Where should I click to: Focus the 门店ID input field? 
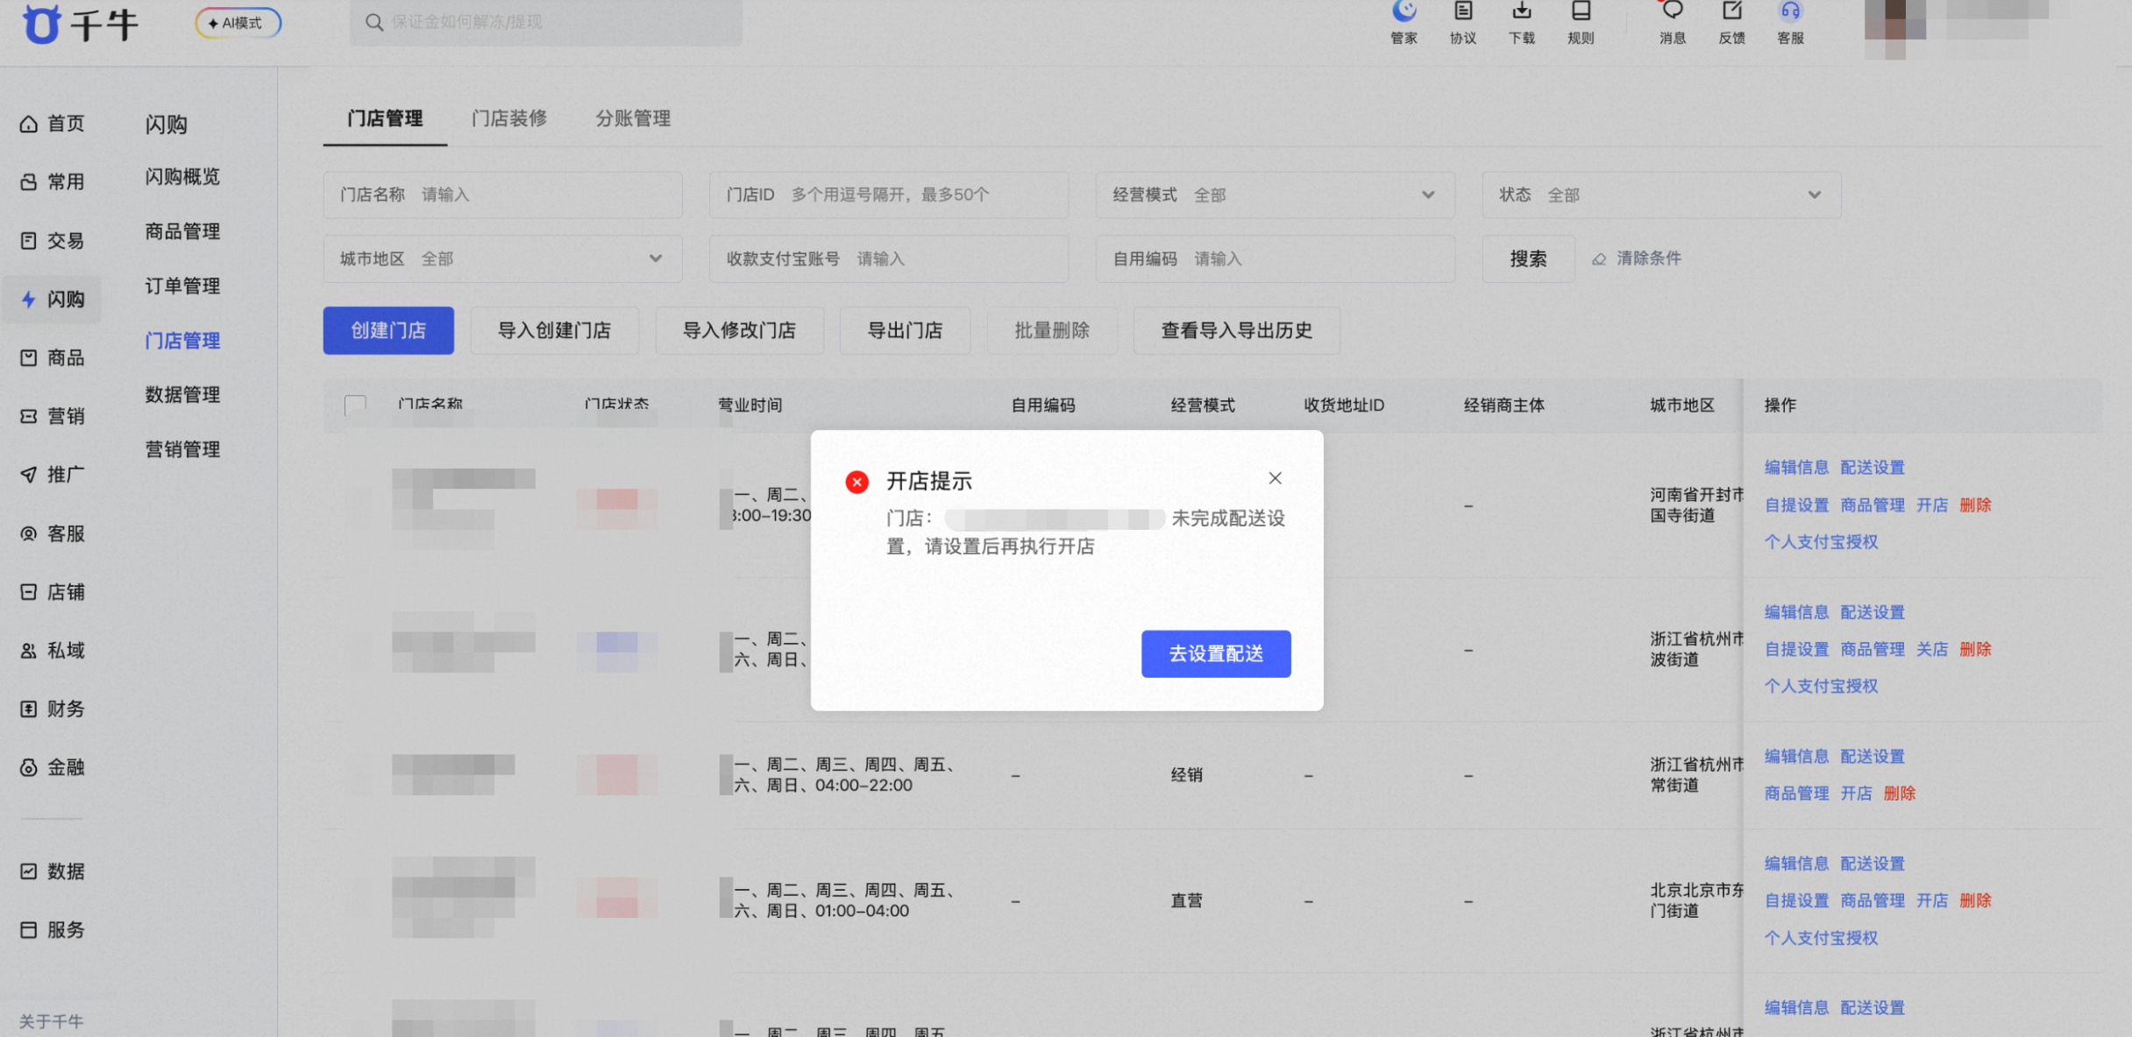889,194
